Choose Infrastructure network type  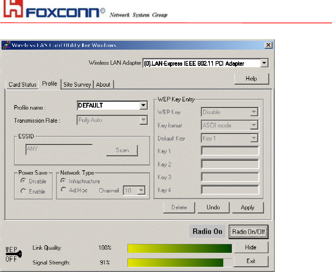(x=63, y=181)
